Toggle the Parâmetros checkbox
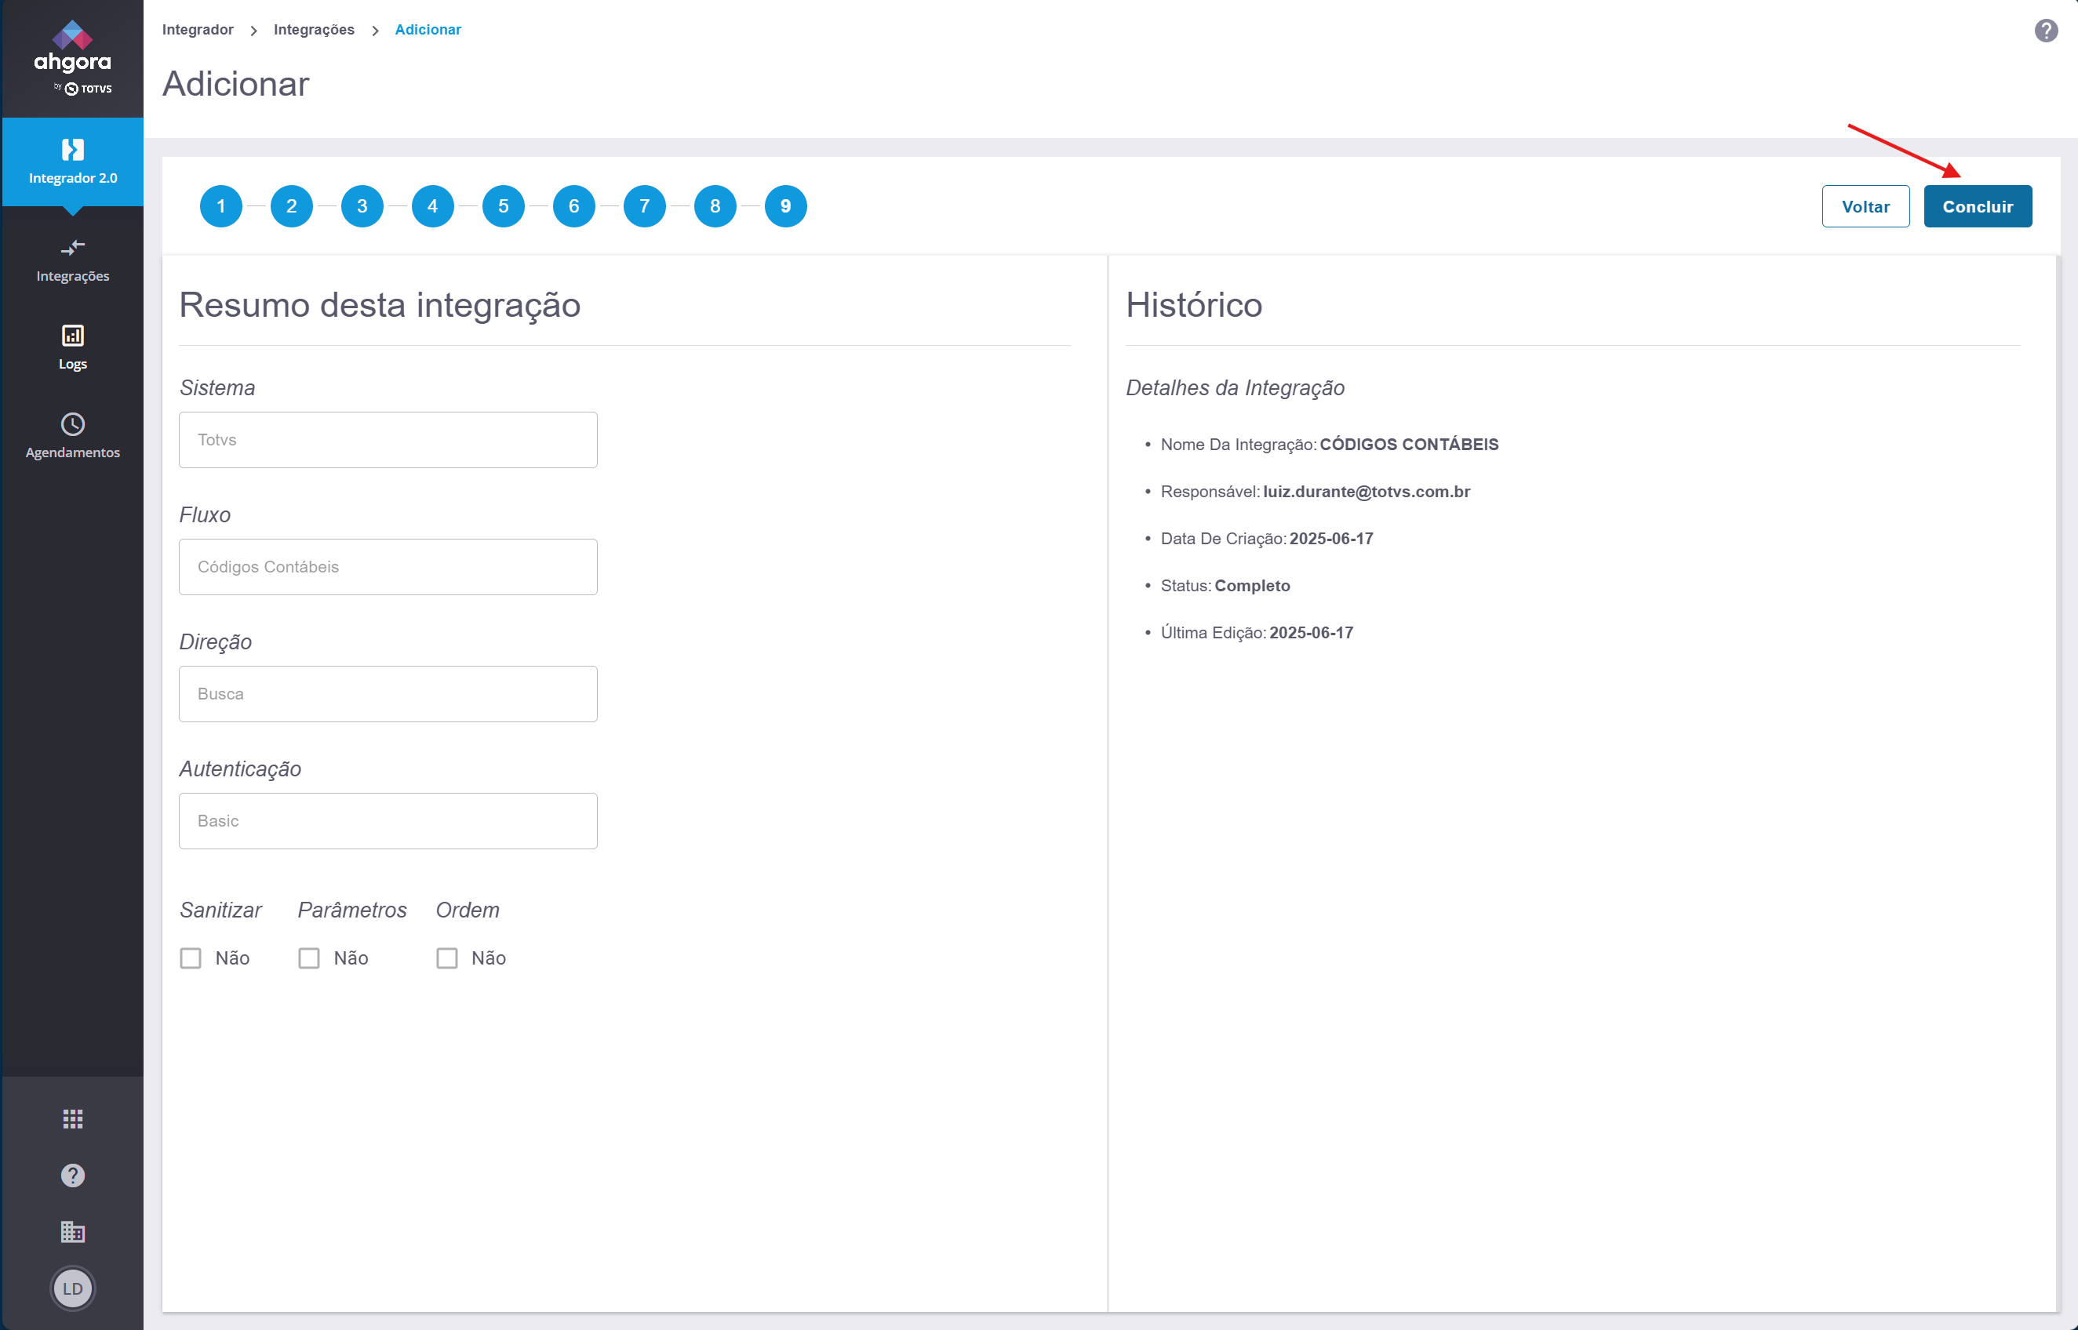 coord(309,958)
